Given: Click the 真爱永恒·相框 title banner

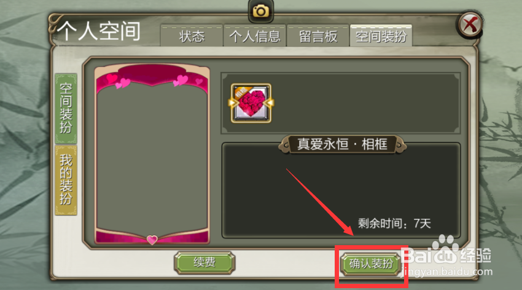Looking at the screenshot, I should [x=342, y=144].
